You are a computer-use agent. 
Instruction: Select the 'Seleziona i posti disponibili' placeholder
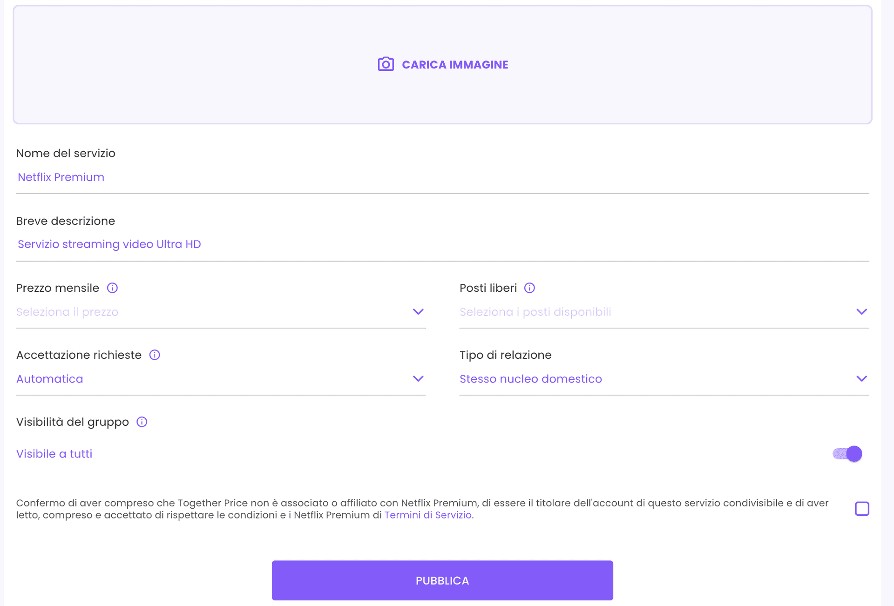(535, 312)
